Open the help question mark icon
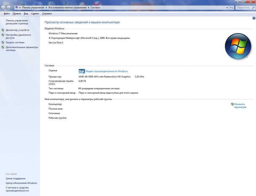256x196 pixels. coord(254,18)
